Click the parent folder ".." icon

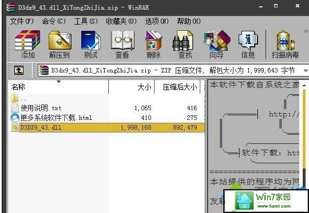(x=15, y=98)
